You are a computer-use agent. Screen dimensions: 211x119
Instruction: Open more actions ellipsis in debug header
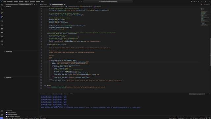37,4
